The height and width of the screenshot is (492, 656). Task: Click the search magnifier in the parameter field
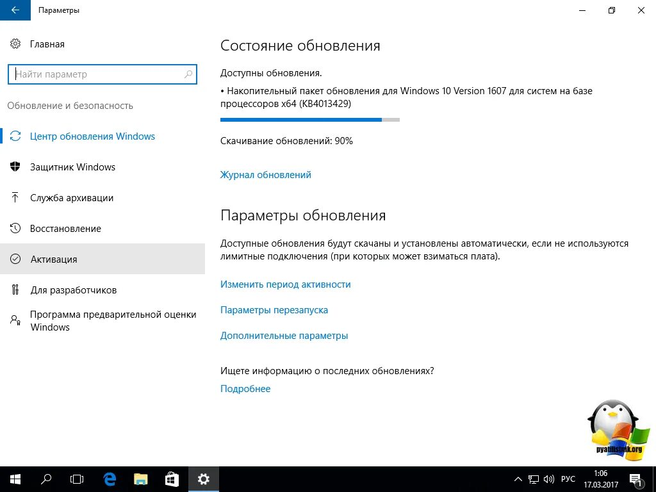point(188,74)
